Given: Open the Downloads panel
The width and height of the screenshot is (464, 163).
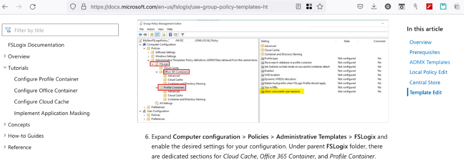Looking at the screenshot, I should 374,6.
